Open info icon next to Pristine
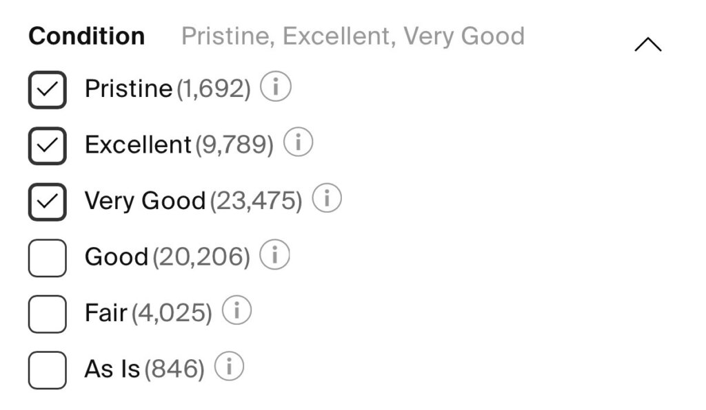Image resolution: width=706 pixels, height=410 pixels. pos(276,88)
